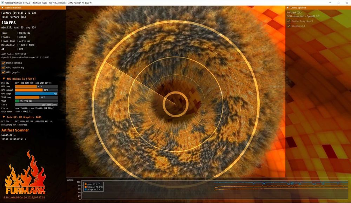Toggle the Render furry object checkbox

tap(289, 21)
